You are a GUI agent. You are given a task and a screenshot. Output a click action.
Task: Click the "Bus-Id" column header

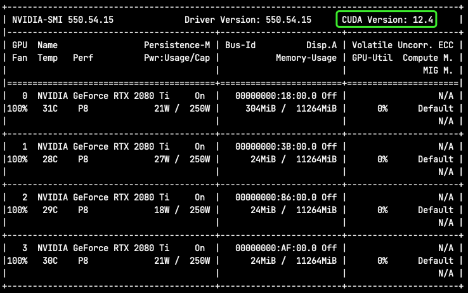240,45
